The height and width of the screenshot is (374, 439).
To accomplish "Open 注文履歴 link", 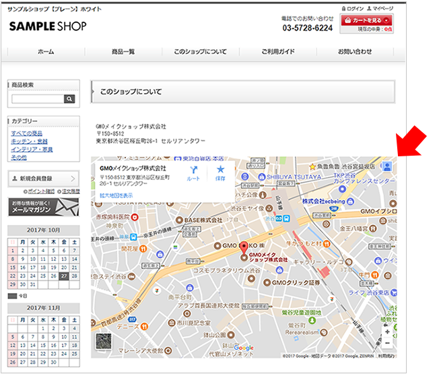I will pos(71,191).
